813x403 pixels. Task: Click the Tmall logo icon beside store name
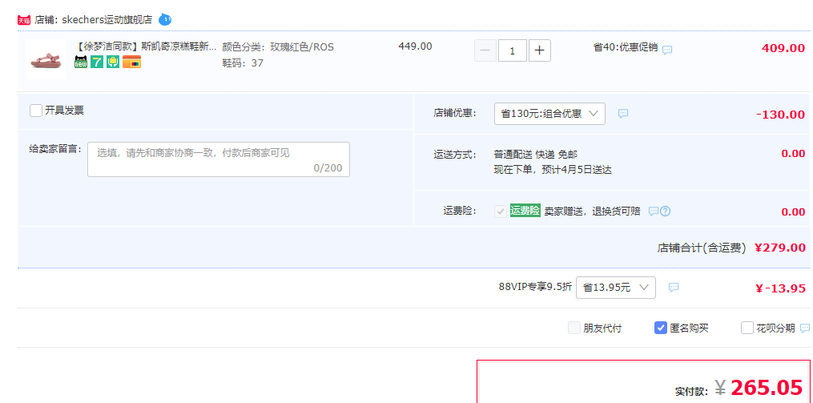tap(24, 20)
